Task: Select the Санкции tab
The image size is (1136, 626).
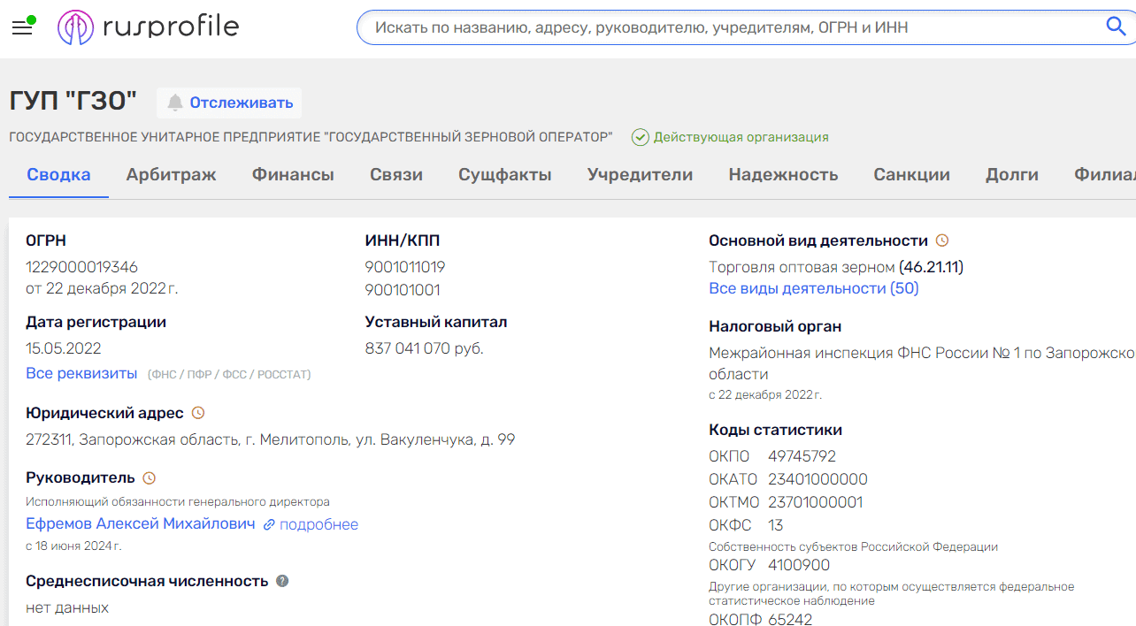Action: pyautogui.click(x=911, y=174)
